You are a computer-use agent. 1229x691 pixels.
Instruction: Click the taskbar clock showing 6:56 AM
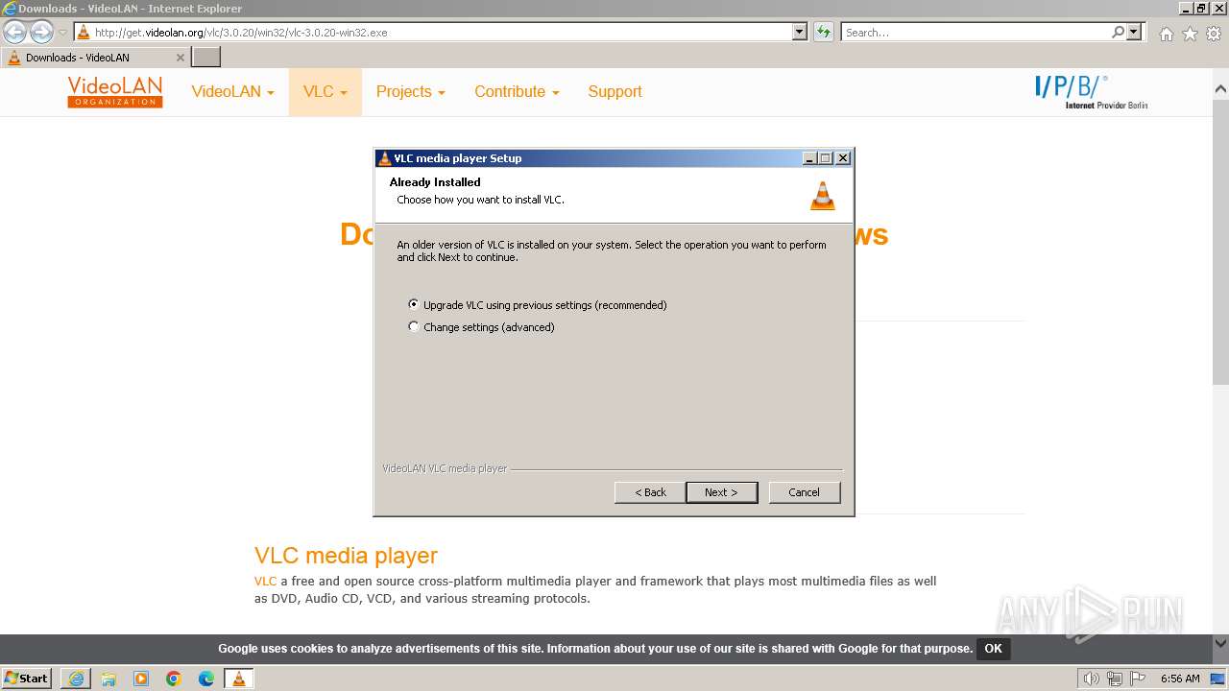tap(1180, 679)
